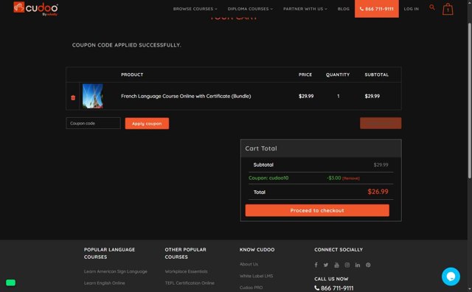The height and width of the screenshot is (292, 472).
Task: Open Workplace Essentials link
Action: pos(186,271)
